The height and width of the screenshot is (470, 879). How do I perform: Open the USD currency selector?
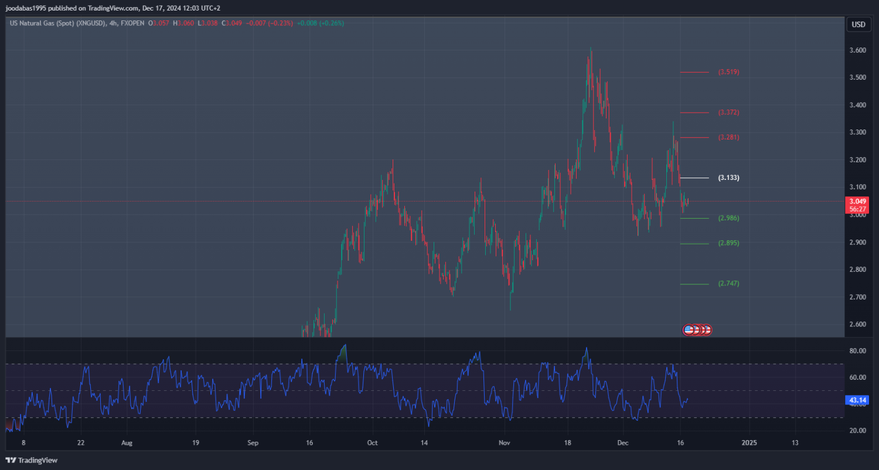tap(858, 25)
